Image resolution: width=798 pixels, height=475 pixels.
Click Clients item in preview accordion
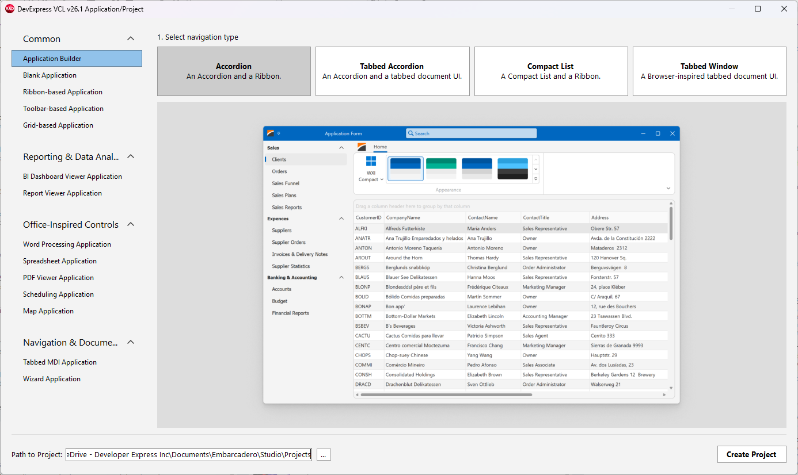coord(306,159)
